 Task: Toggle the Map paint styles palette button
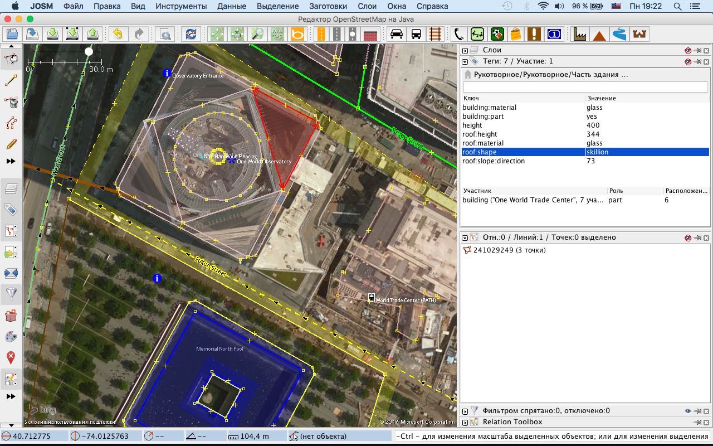11,337
